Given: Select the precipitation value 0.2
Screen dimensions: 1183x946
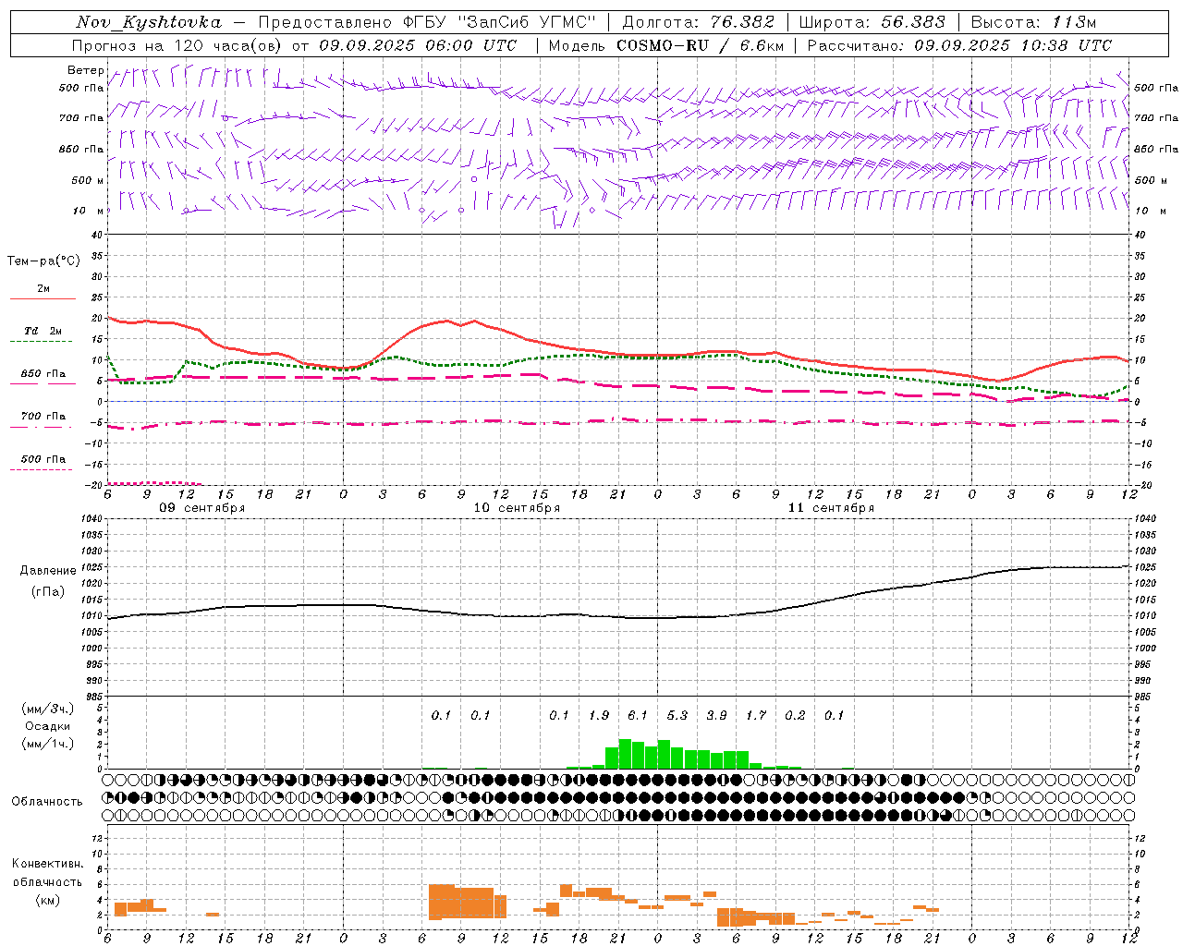Looking at the screenshot, I should (x=795, y=716).
